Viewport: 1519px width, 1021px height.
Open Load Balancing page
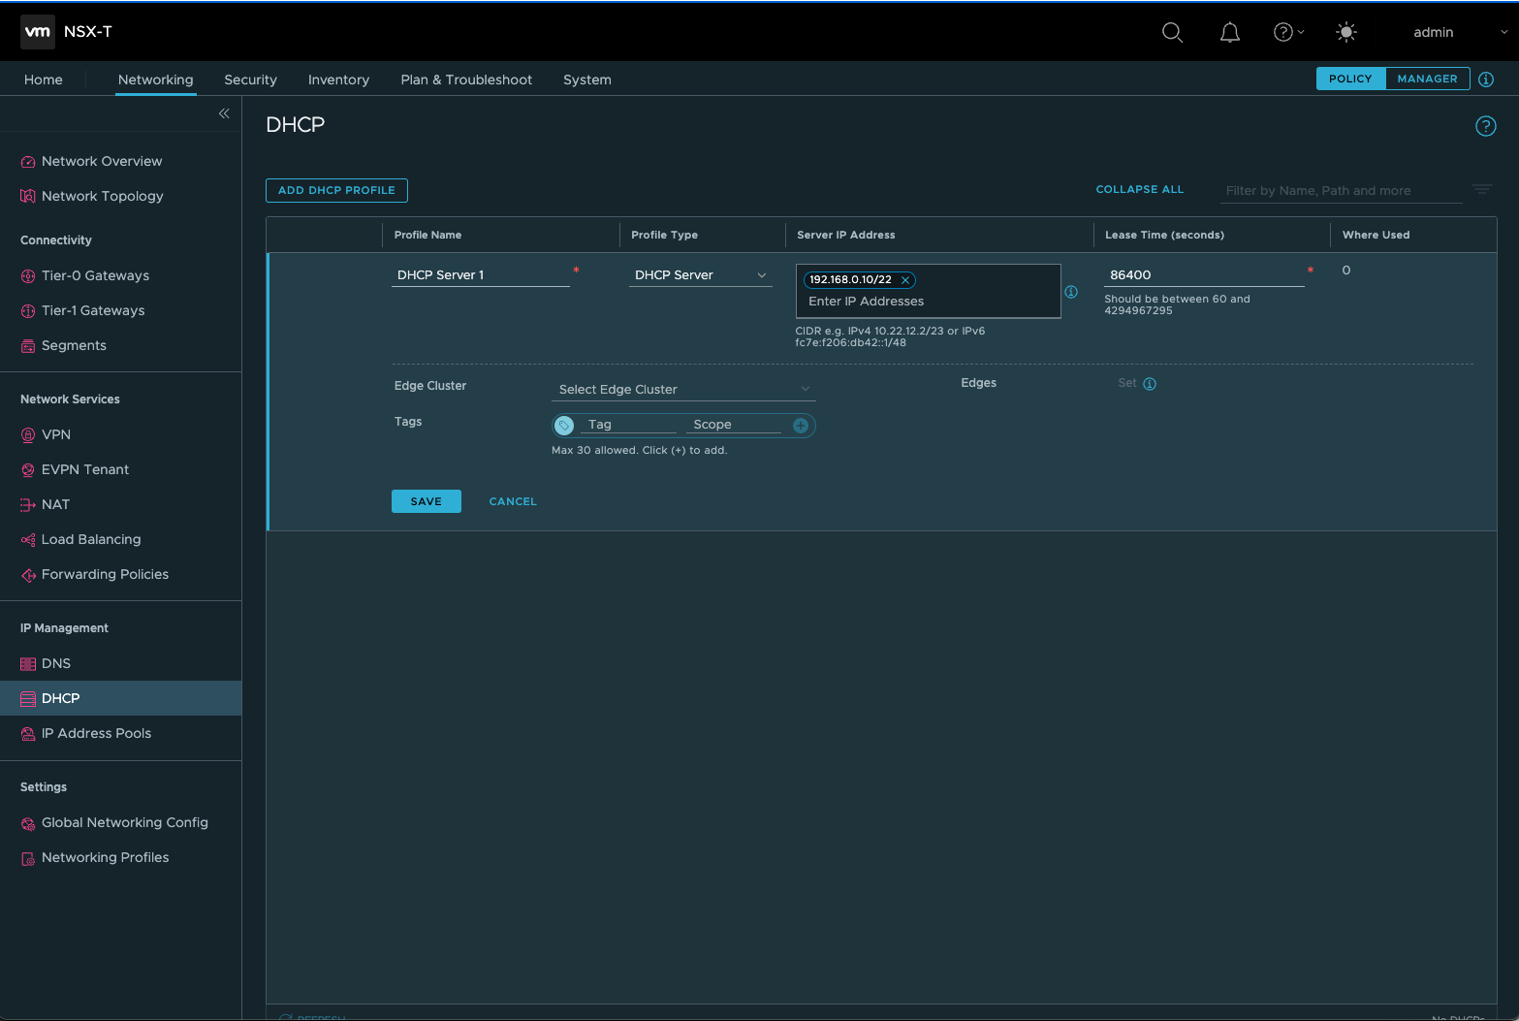pos(91,539)
